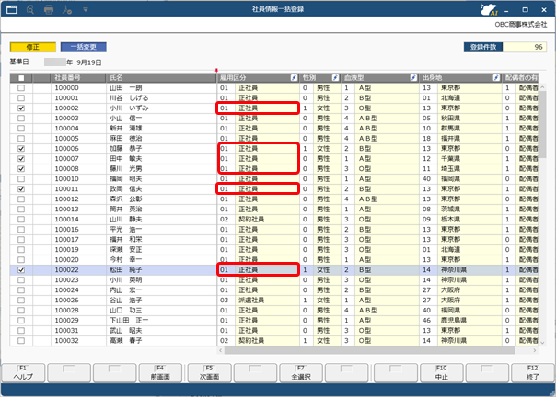Click the 秋田県 cell for 100003

[x=469, y=119]
